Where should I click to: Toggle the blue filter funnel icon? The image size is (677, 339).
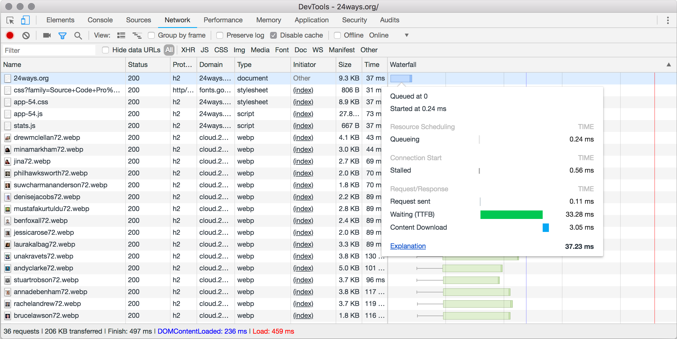point(62,36)
